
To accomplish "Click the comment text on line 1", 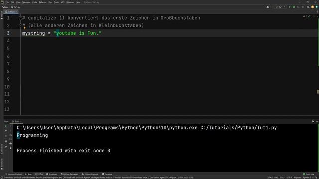I will pyautogui.click(x=111, y=18).
